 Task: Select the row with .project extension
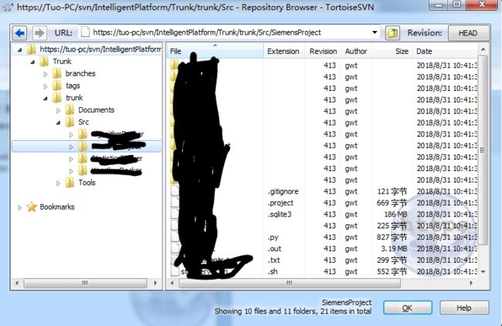323,203
